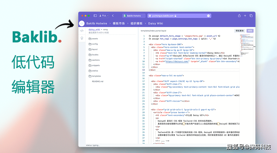
Task: Click the 保存 save button
Action: pyautogui.click(x=250, y=31)
